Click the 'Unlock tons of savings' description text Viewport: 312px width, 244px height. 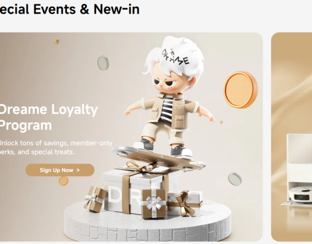point(56,147)
